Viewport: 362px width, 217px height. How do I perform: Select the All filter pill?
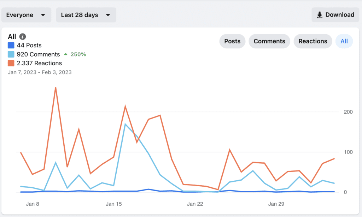pyautogui.click(x=344, y=41)
